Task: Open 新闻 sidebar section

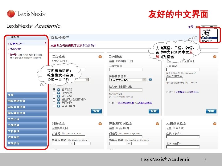Action: (27, 95)
